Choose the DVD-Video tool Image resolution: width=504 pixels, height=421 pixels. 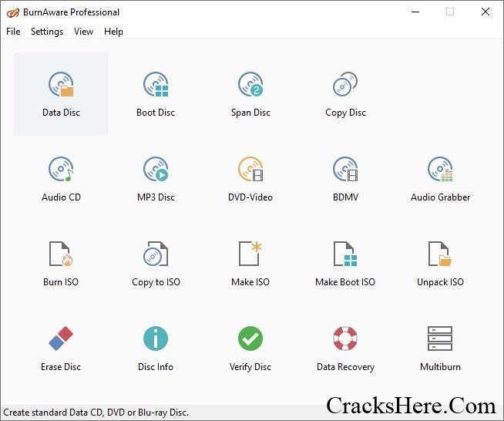pos(250,179)
